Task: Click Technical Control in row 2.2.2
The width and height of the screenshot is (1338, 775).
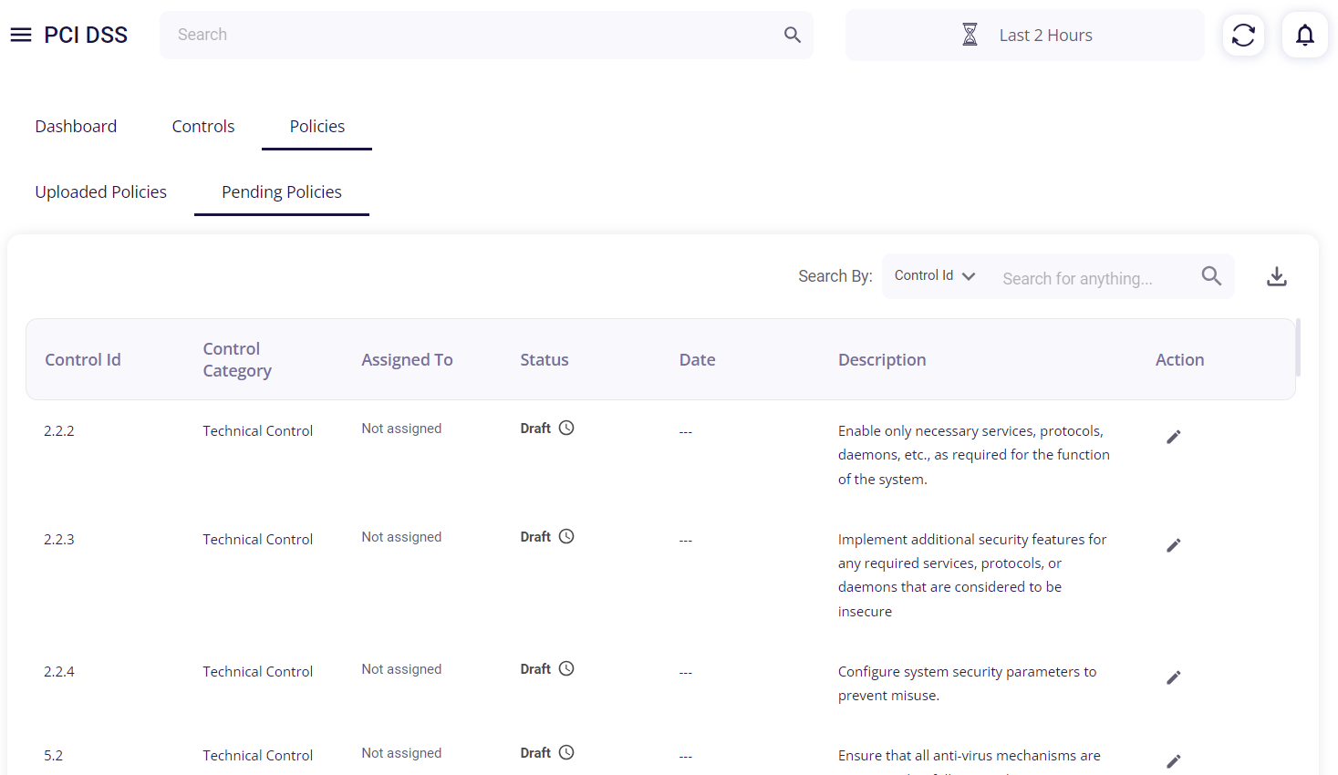Action: click(258, 431)
